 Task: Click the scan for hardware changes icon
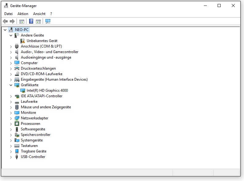tap(48, 21)
